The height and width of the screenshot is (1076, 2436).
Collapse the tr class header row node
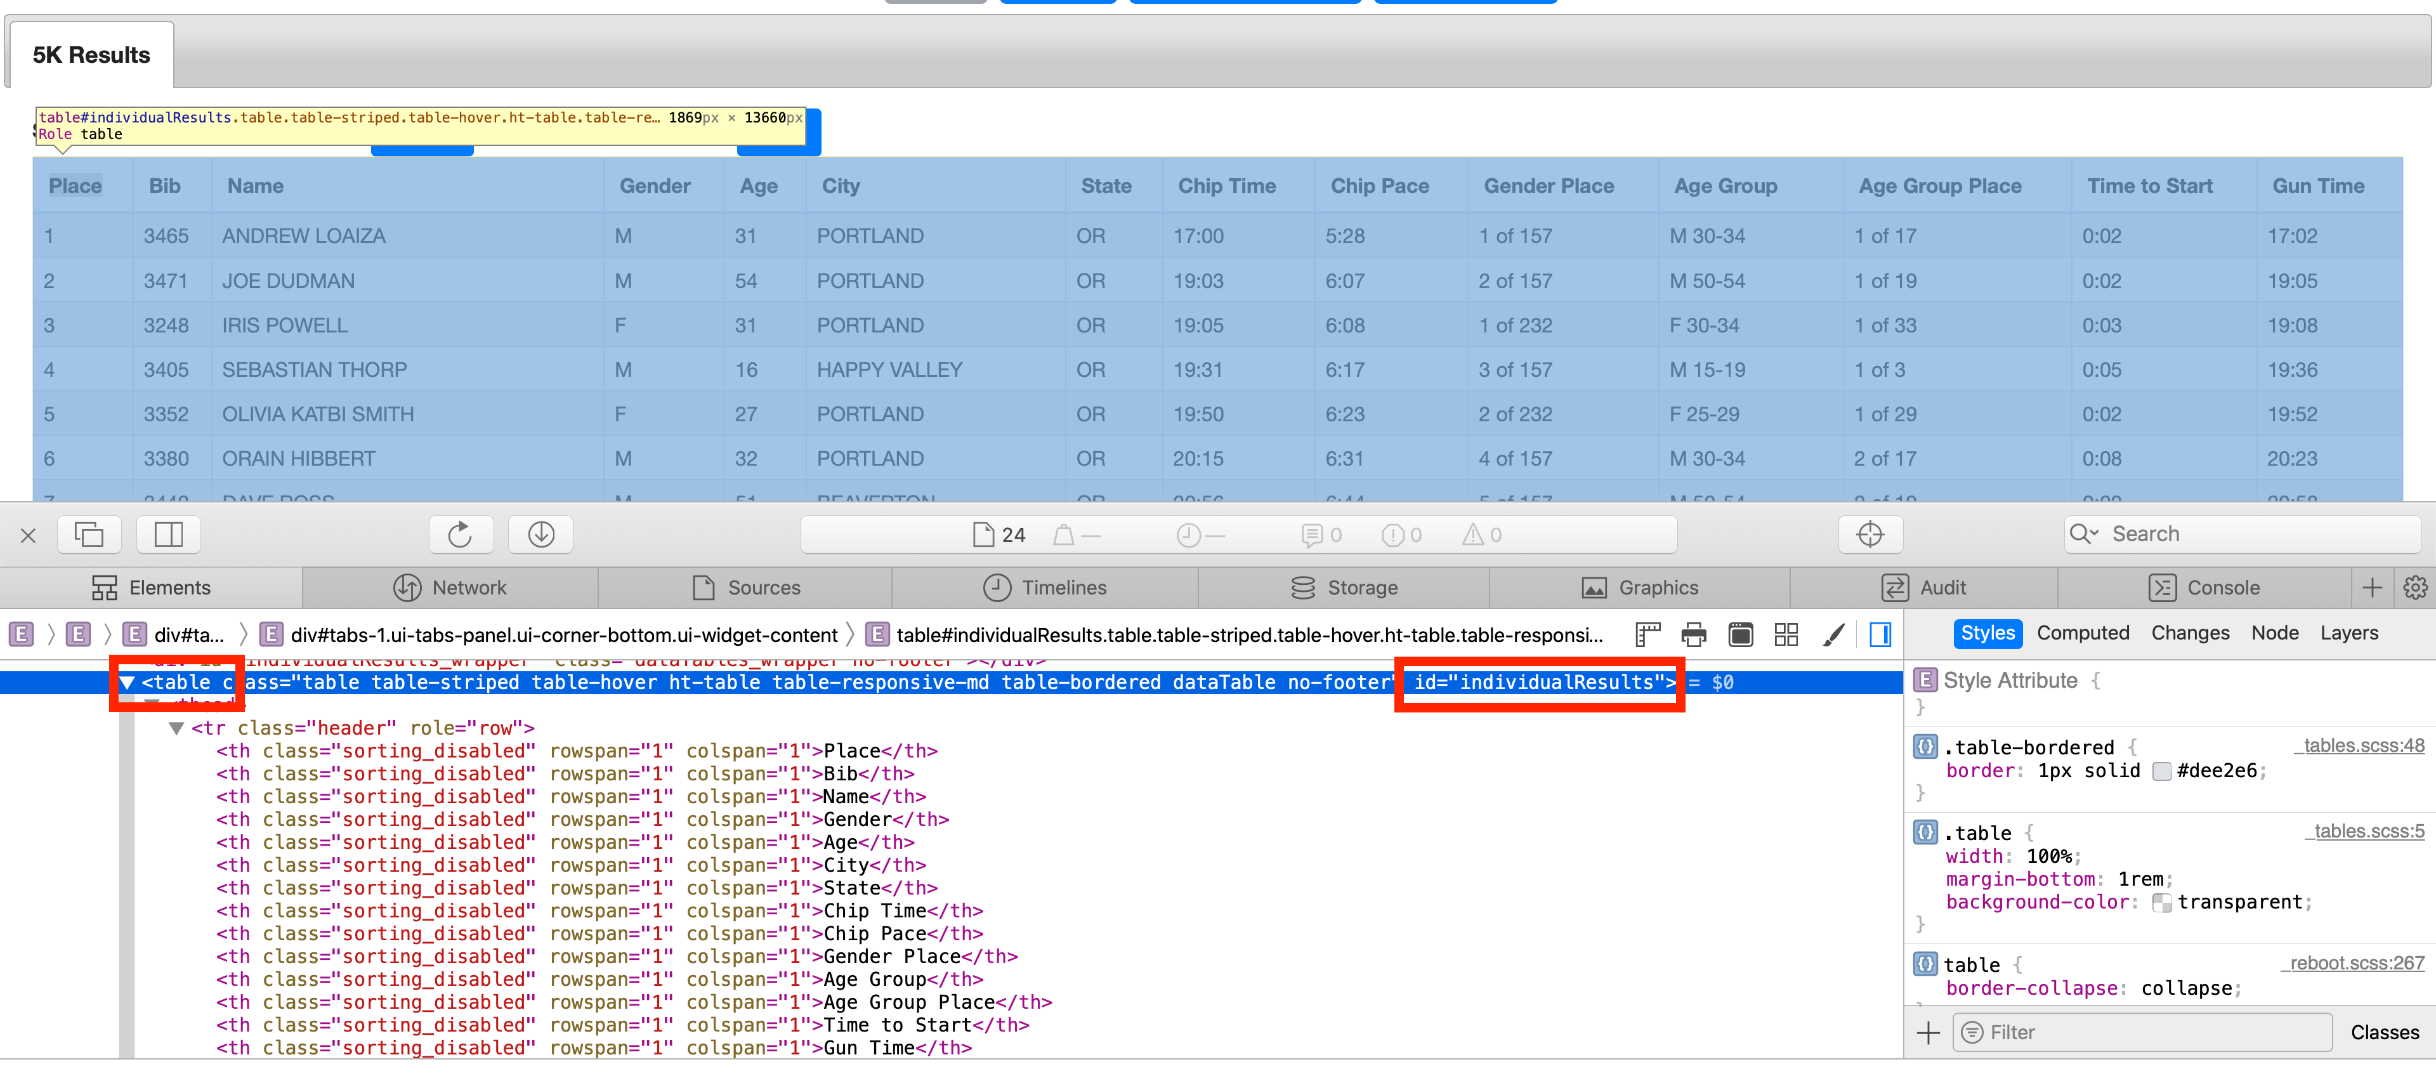(176, 728)
